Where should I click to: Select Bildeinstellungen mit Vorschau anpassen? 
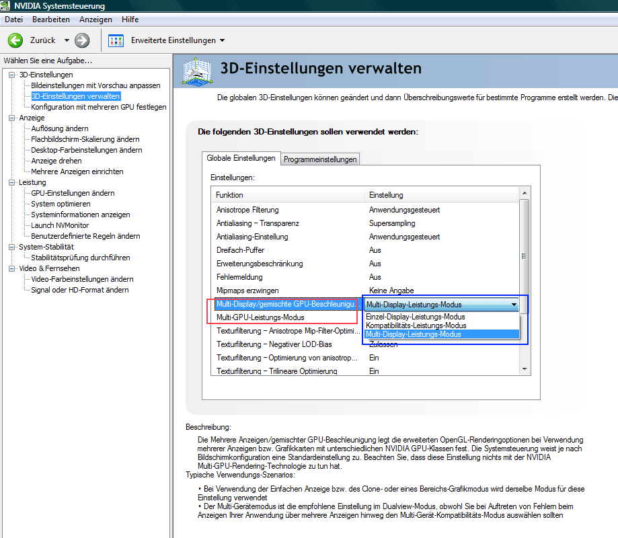(95, 85)
